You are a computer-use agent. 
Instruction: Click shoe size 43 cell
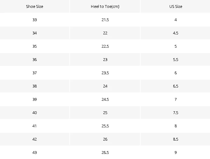tap(35, 152)
